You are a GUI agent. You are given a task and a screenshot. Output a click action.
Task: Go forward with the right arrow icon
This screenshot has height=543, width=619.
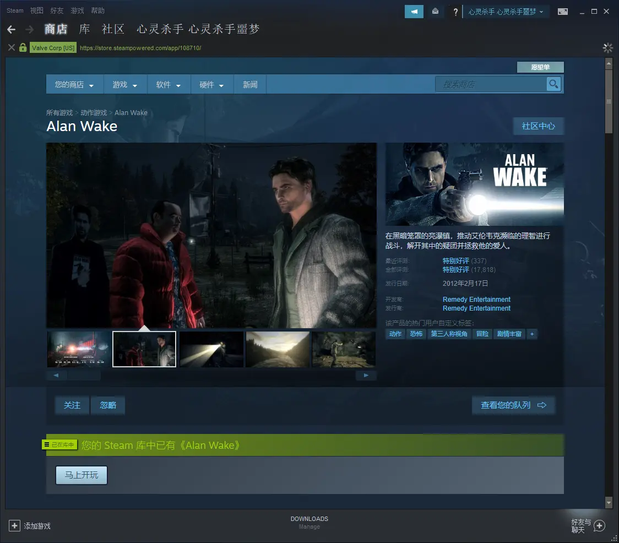coord(30,29)
